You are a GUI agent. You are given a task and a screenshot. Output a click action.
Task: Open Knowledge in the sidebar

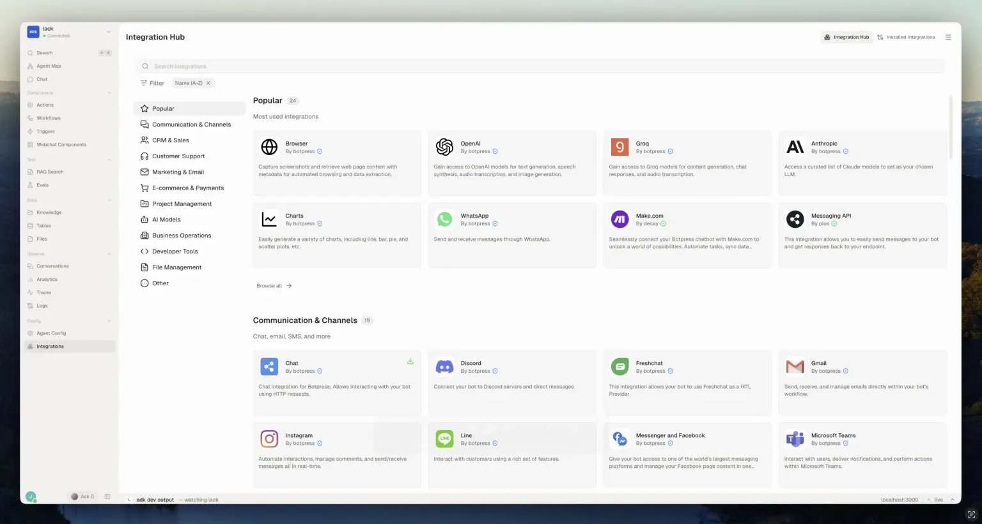click(x=70, y=213)
